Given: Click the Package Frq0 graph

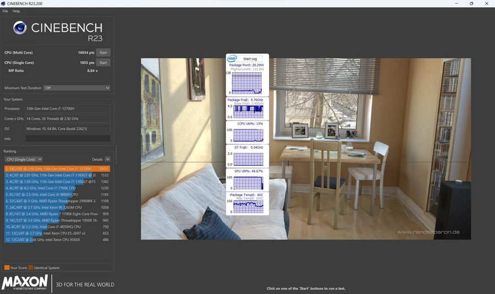Looking at the screenshot, I should tap(249, 112).
